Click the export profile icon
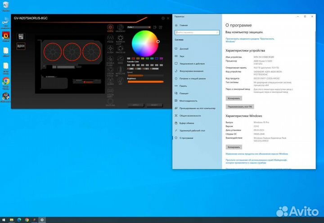Image resolution: width=324 pixels, height=223 pixels. pos(161,27)
